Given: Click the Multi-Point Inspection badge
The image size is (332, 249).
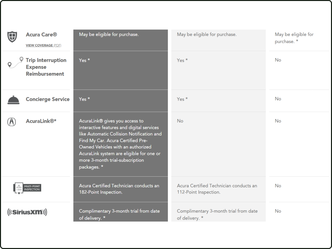Looking at the screenshot, I should coord(27,188).
